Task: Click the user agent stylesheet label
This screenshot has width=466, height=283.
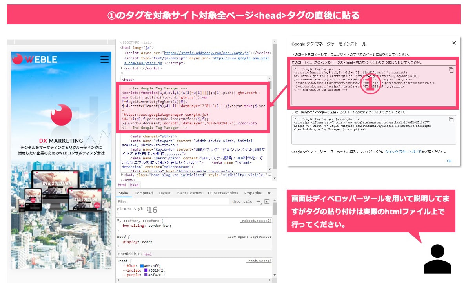Action: [249, 237]
